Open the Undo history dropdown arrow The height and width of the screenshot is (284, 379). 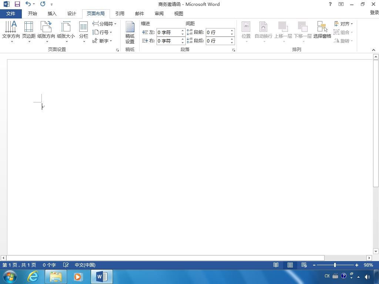34,4
